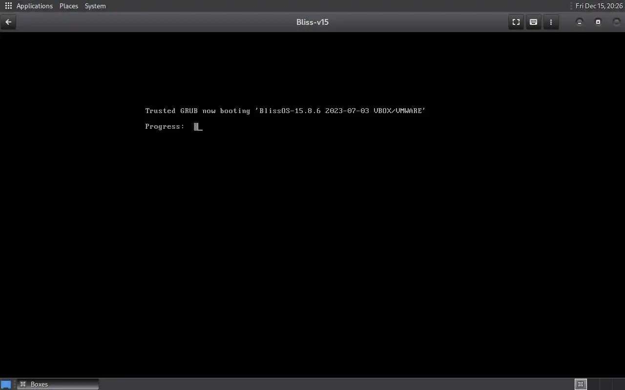Open the clock showing Fri Dec 15
The width and height of the screenshot is (625, 390).
(599, 6)
